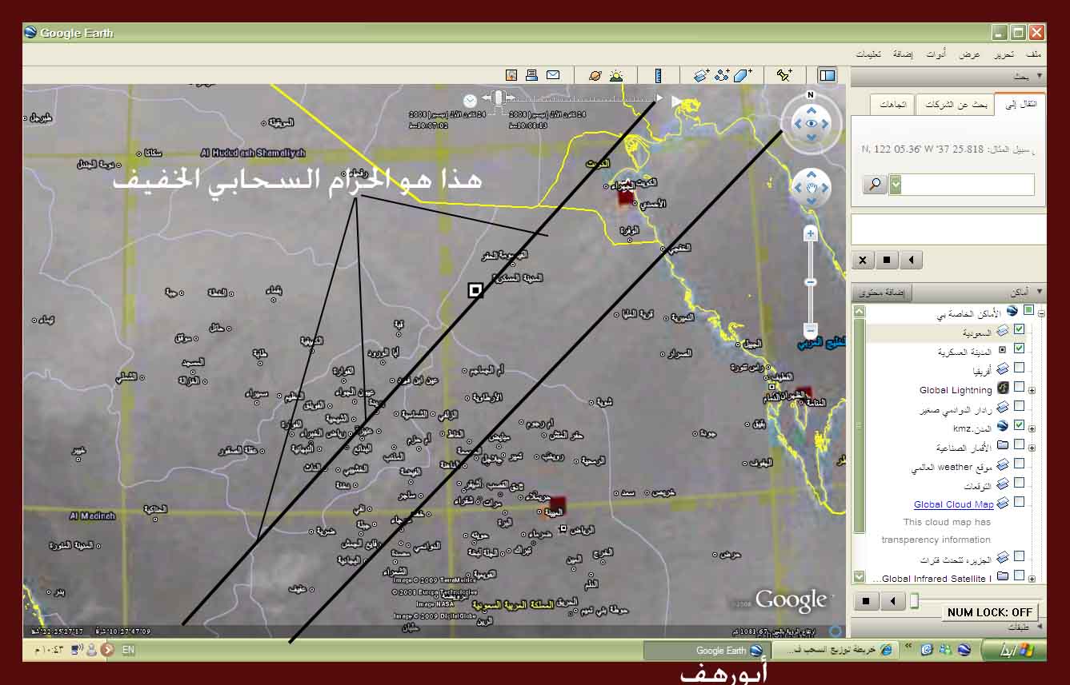
Task: Toggle the sidebar visibility button in toolbar
Action: point(827,75)
